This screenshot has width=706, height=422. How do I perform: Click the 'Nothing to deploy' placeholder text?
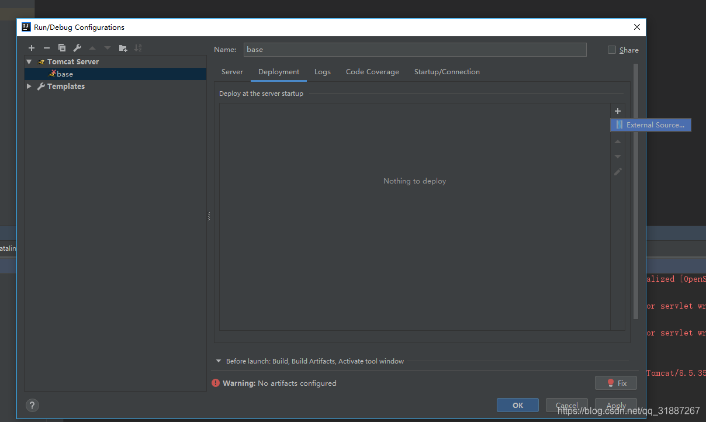[414, 181]
